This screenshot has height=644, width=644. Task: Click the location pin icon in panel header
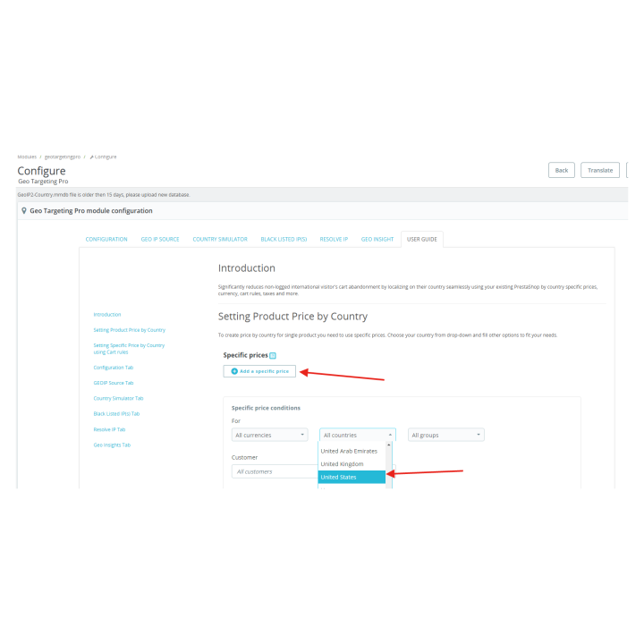point(24,211)
